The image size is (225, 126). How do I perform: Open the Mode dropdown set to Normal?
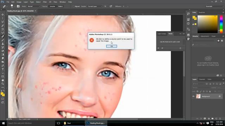tap(34, 6)
